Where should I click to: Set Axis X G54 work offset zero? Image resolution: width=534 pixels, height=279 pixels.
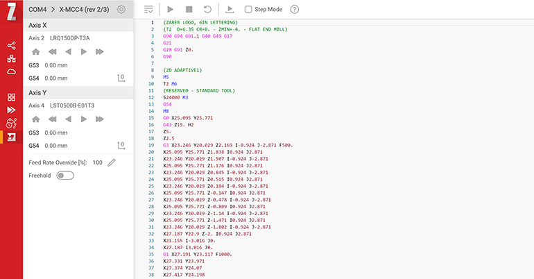point(121,78)
